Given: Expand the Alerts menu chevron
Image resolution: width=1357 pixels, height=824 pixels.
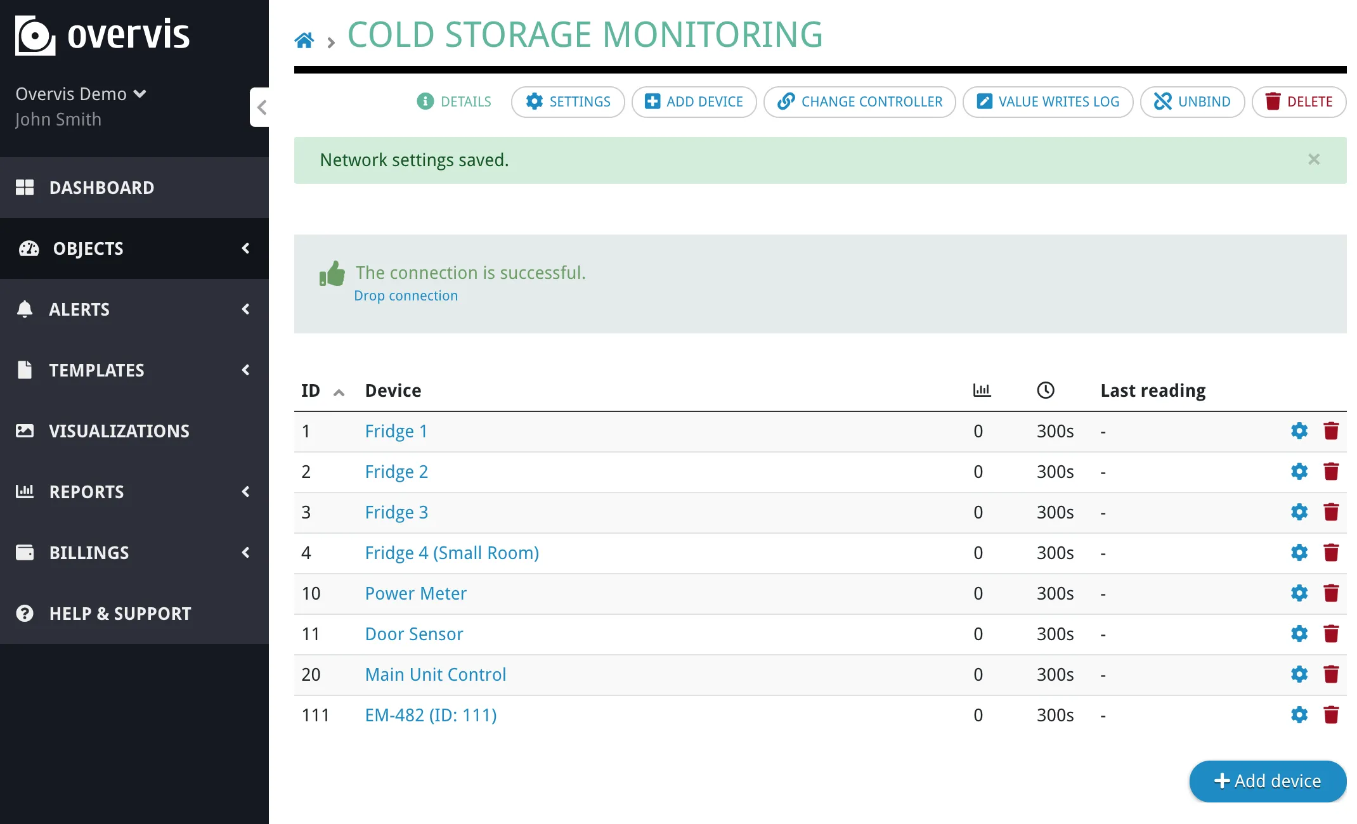Looking at the screenshot, I should 246,309.
